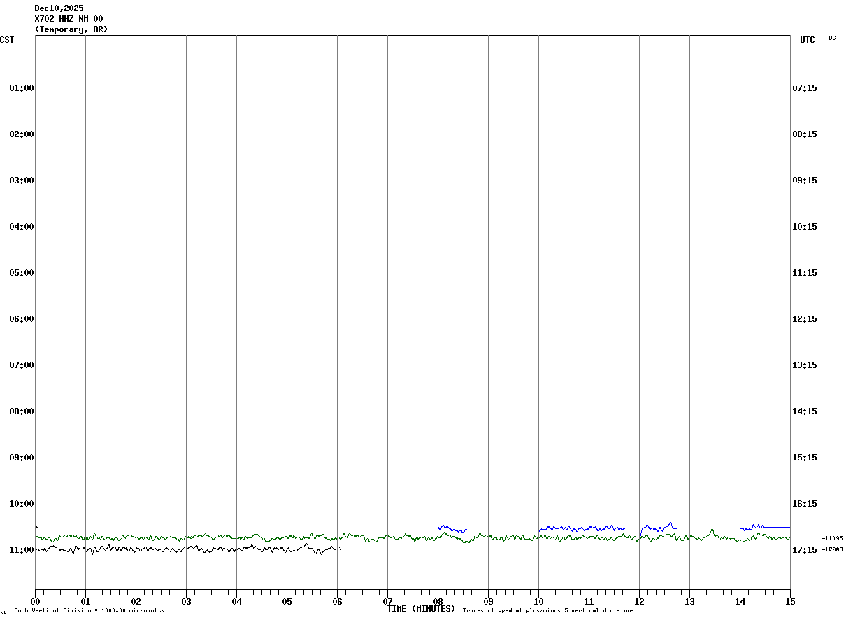This screenshot has width=846, height=620.
Task: Select the 04:00 CST row label
Action: tap(22, 227)
